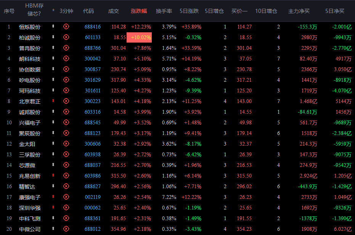
Task: Open the 3分钟 icon in 兆易创新 row
Action: click(66, 176)
